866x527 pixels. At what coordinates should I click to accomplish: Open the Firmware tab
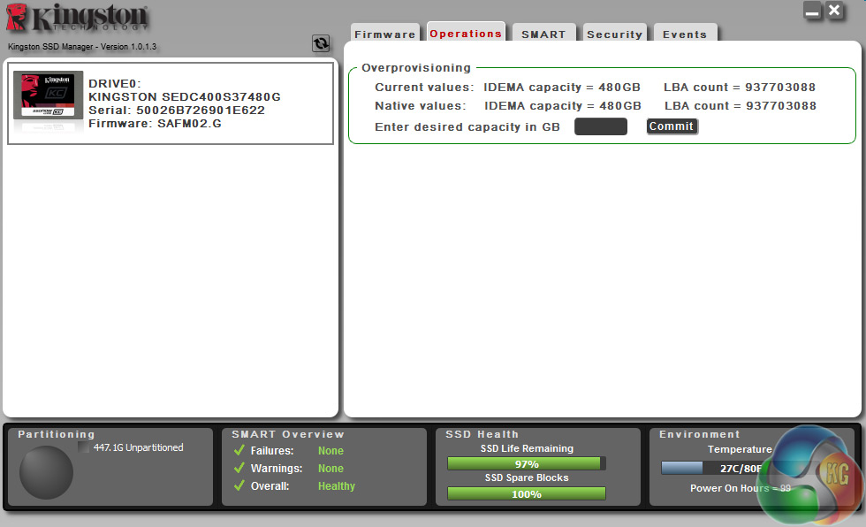[x=385, y=34]
